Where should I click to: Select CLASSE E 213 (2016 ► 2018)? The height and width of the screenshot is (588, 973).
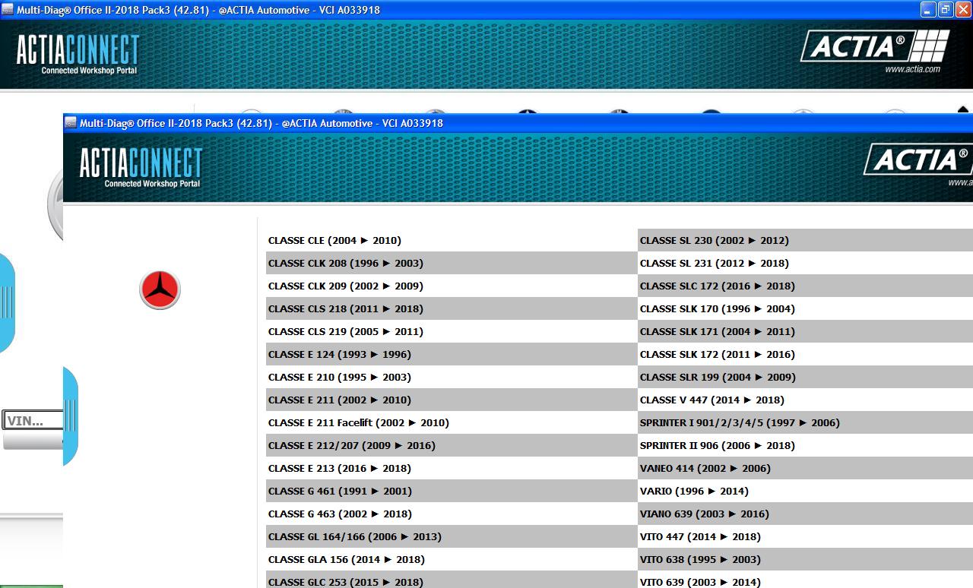452,468
